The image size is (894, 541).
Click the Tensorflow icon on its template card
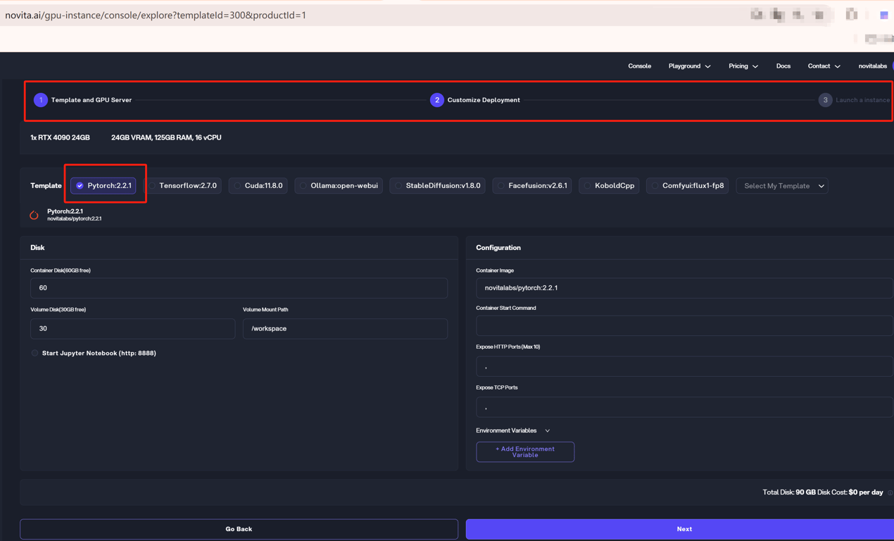[151, 185]
